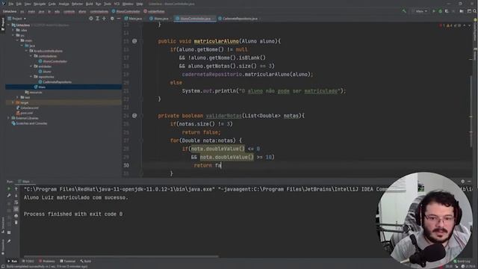Expand External Libraries in the project tree

(x=8, y=118)
